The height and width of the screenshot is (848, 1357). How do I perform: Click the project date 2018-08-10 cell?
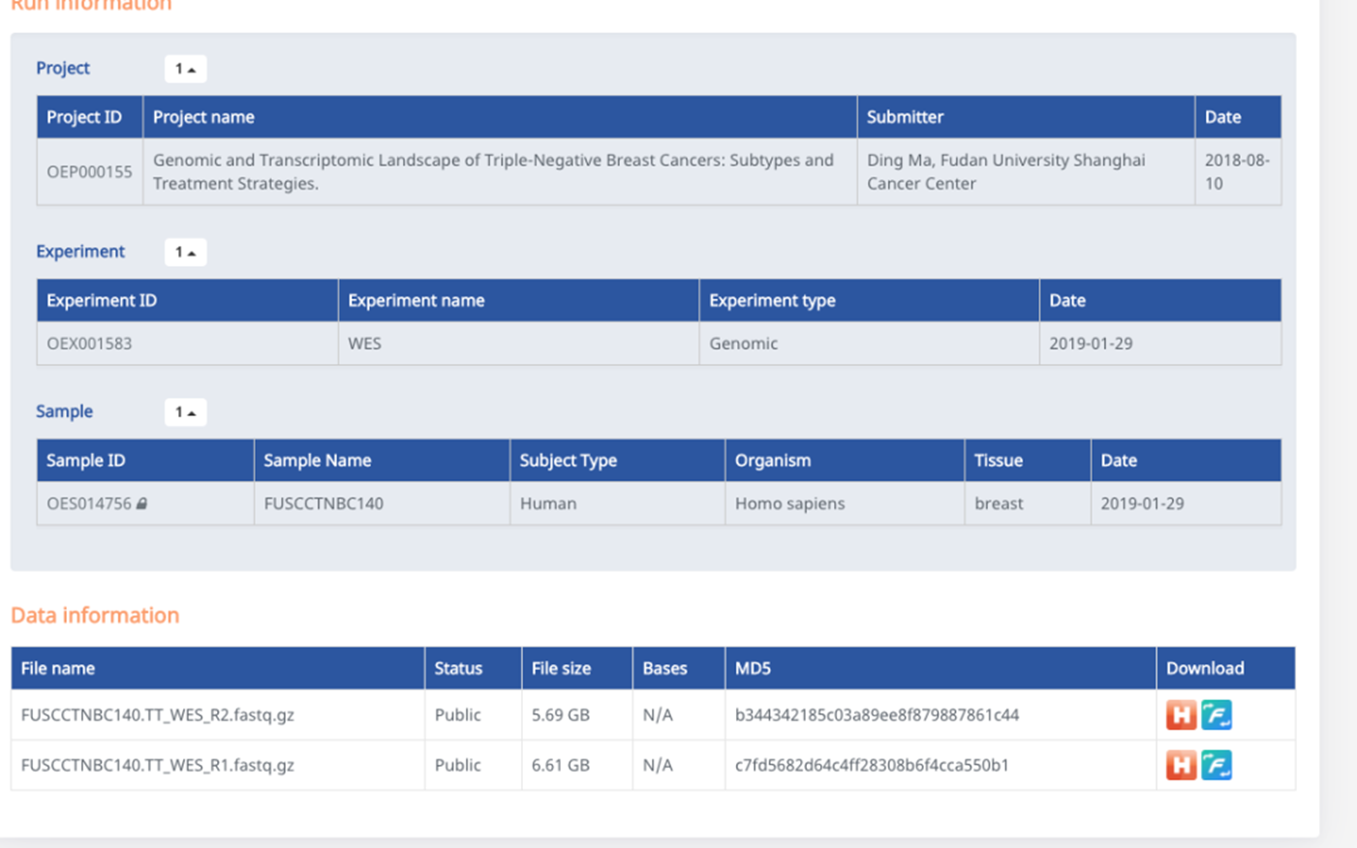(x=1238, y=171)
